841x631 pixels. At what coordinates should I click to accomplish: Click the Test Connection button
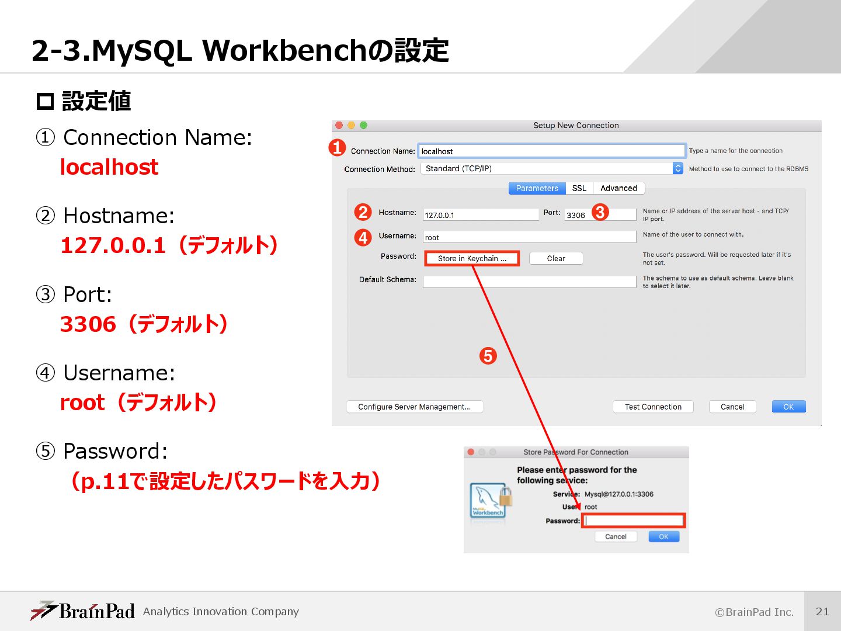click(x=653, y=407)
